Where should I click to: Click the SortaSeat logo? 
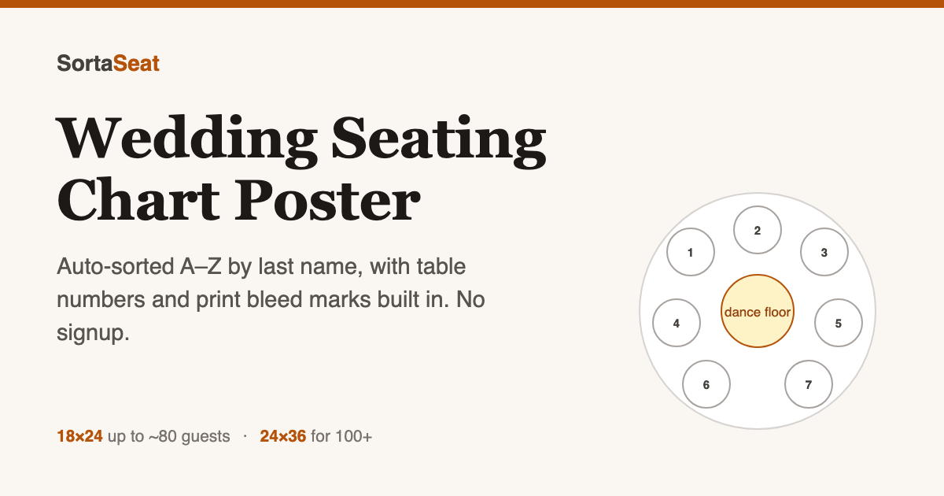point(109,64)
